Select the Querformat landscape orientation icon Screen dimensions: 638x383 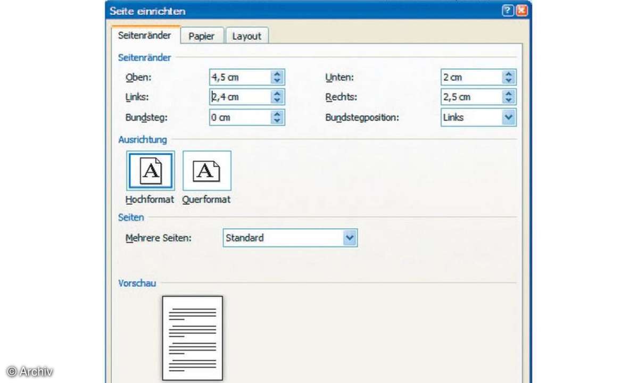pyautogui.click(x=206, y=171)
